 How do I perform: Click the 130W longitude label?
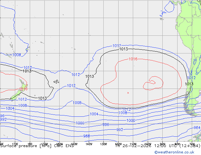pos(104,144)
